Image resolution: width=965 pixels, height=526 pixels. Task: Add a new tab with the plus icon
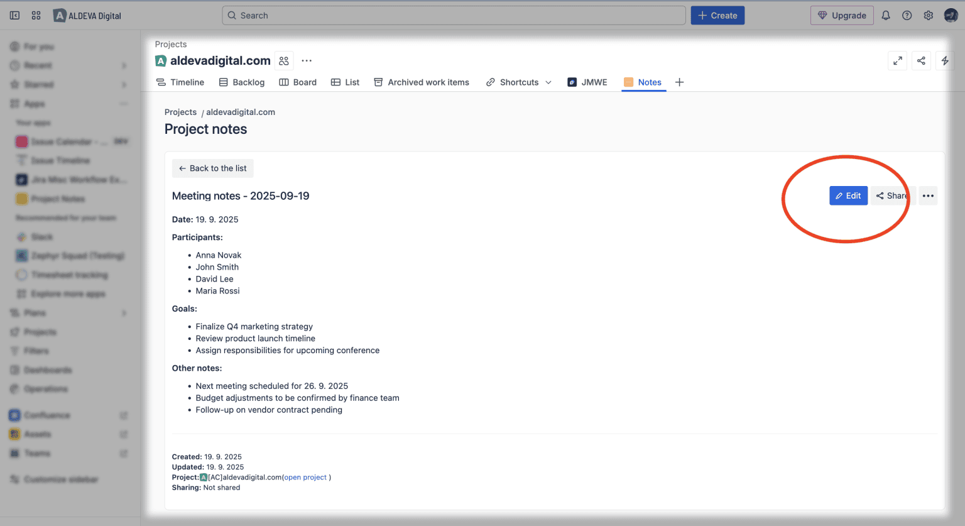[679, 82]
